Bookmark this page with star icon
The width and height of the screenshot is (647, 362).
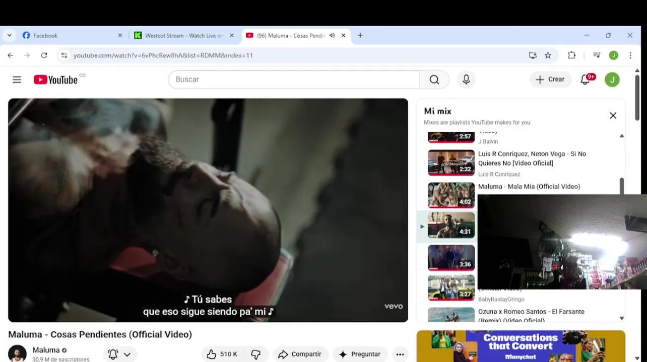[548, 55]
